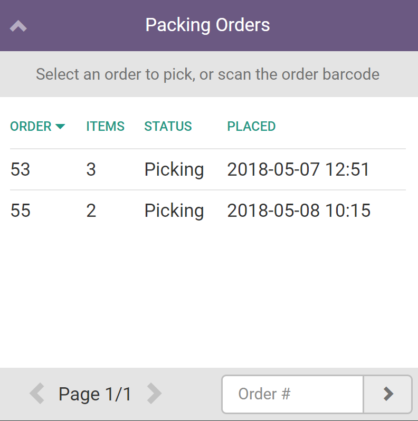Click the Packing Orders title

(208, 25)
